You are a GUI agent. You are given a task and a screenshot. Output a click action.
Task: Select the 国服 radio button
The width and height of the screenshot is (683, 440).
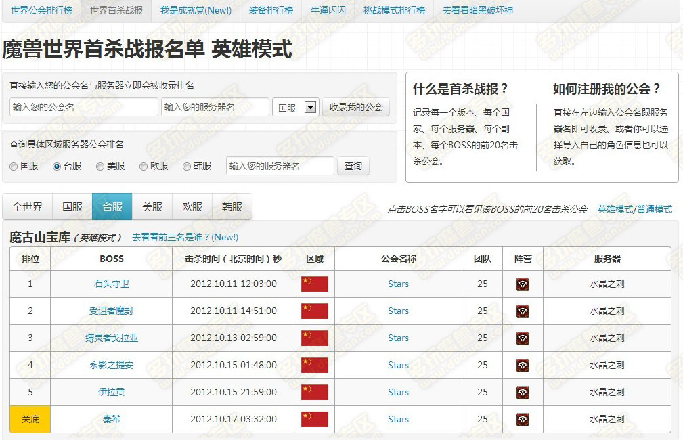click(x=14, y=167)
